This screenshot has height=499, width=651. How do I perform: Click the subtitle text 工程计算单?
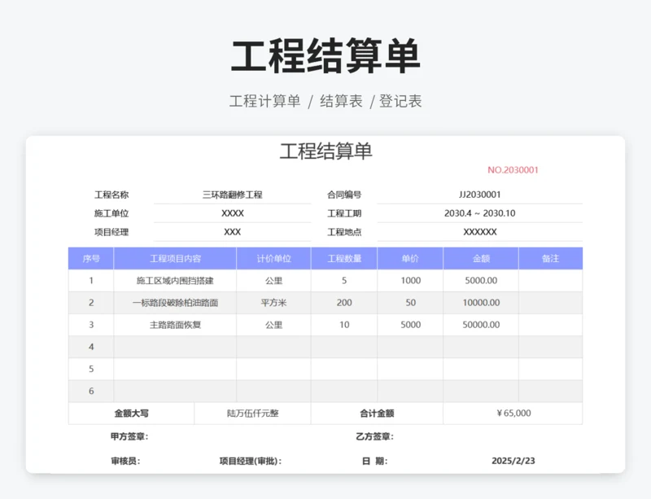coord(265,101)
